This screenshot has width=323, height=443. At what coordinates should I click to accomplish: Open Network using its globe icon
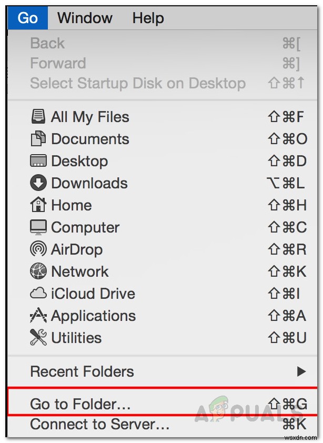click(x=38, y=271)
